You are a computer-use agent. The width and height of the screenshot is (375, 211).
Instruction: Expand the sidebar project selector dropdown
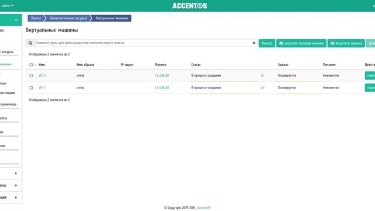click(x=16, y=20)
